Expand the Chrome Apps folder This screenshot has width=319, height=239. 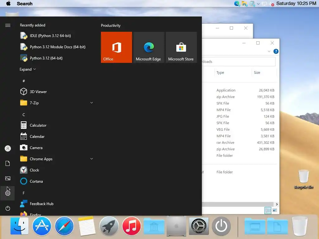92,159
